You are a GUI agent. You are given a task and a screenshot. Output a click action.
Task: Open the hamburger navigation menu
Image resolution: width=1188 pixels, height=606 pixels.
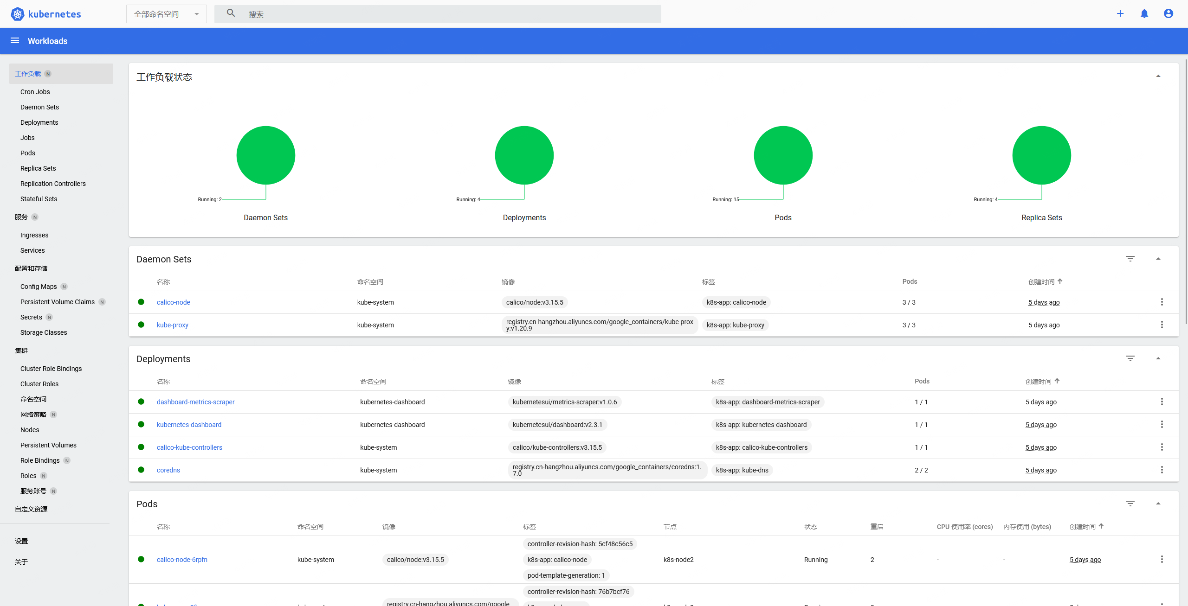15,41
